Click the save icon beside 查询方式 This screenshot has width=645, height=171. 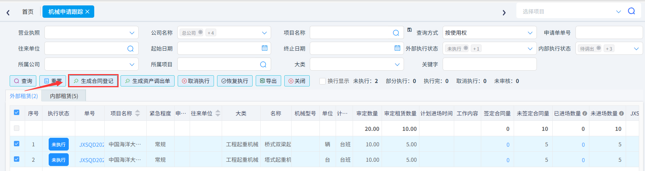point(409,30)
